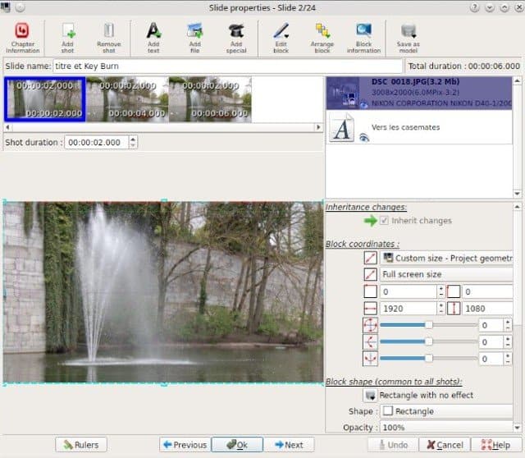Adjust the Z rotation slider handle

(428, 325)
